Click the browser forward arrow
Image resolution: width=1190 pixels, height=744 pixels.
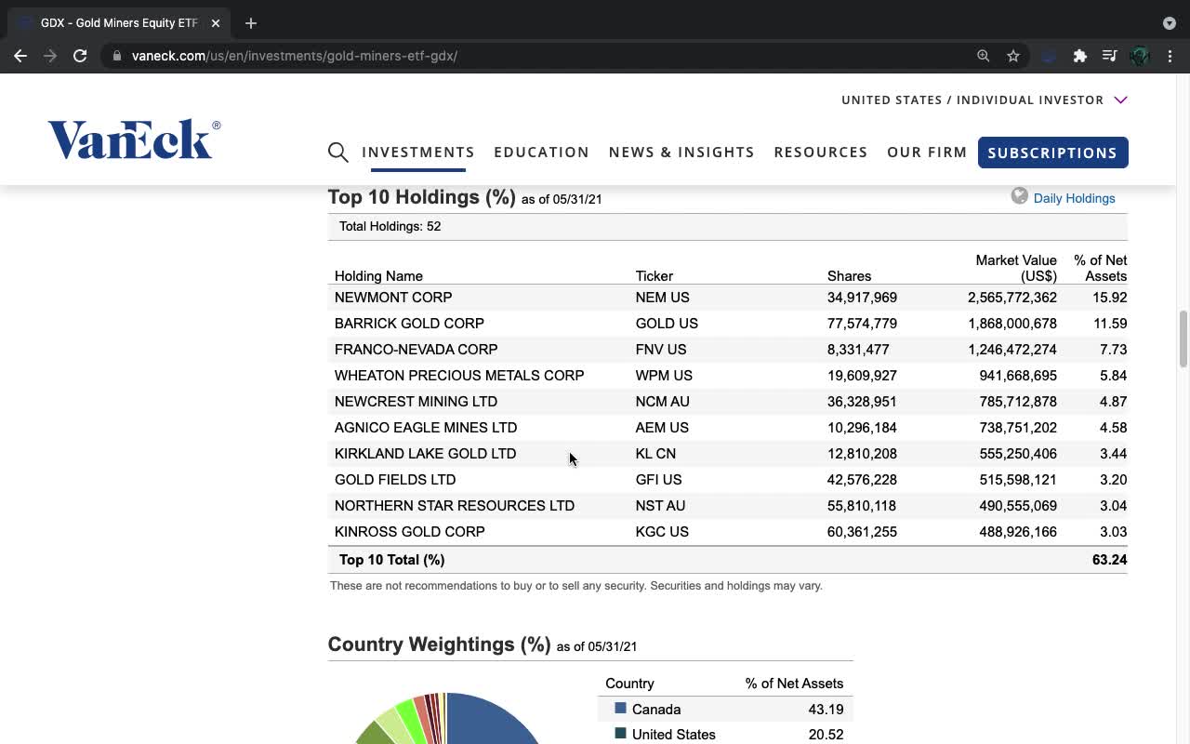click(x=50, y=56)
